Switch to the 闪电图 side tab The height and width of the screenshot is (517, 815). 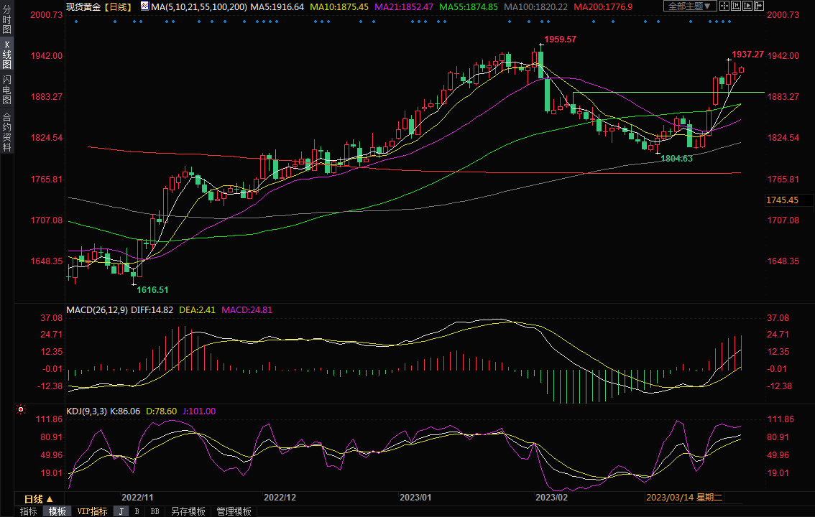6,90
